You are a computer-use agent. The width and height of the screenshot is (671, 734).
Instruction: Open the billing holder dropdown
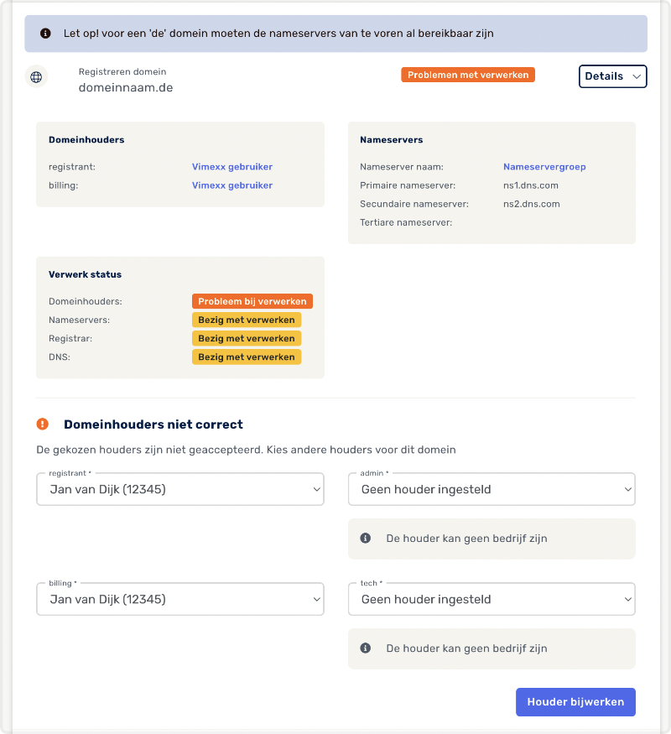click(x=180, y=599)
